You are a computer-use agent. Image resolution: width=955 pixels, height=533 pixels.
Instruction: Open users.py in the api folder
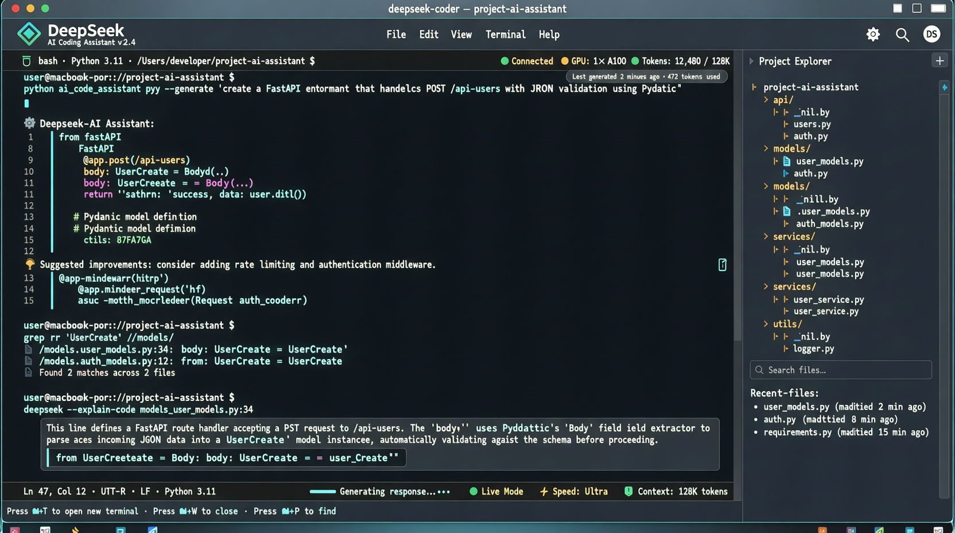point(812,124)
